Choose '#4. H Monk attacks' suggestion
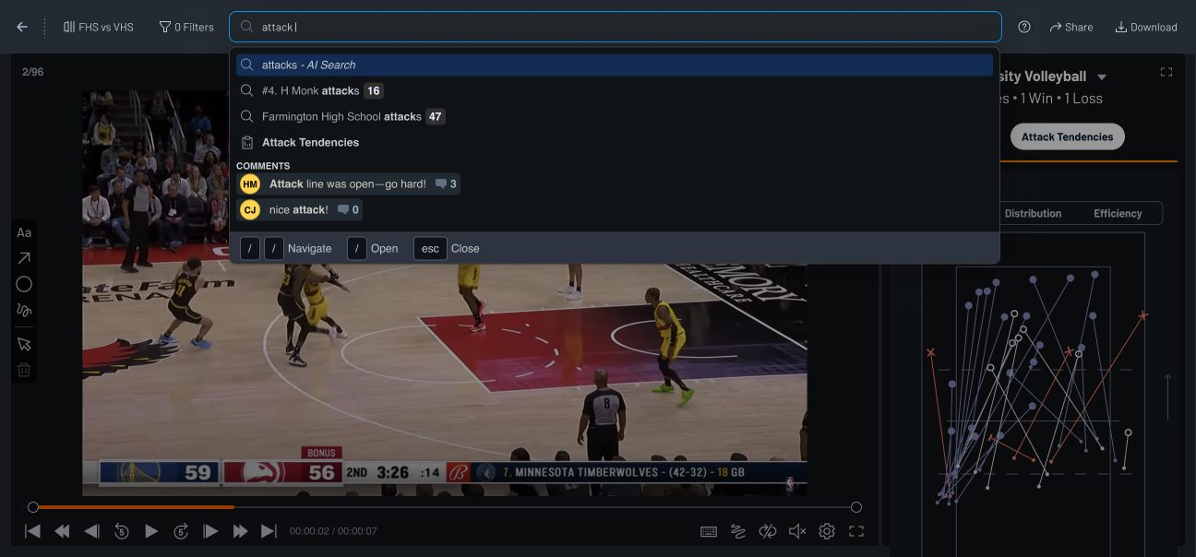The image size is (1196, 557). 615,90
